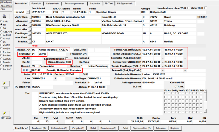The width and height of the screenshot is (219, 132).
Task: Switch to the Übersicht tab
Action: coord(36,4)
